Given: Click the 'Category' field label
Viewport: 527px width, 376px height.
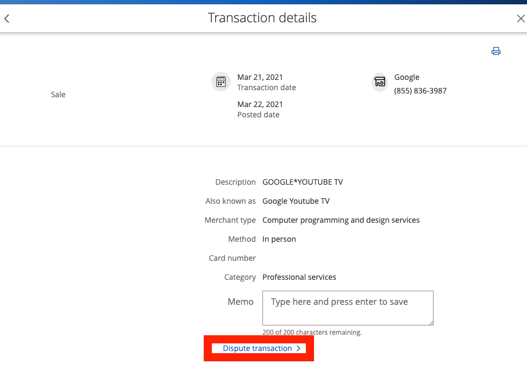Looking at the screenshot, I should [x=240, y=277].
